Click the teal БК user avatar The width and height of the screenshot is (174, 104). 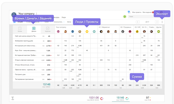(94, 32)
